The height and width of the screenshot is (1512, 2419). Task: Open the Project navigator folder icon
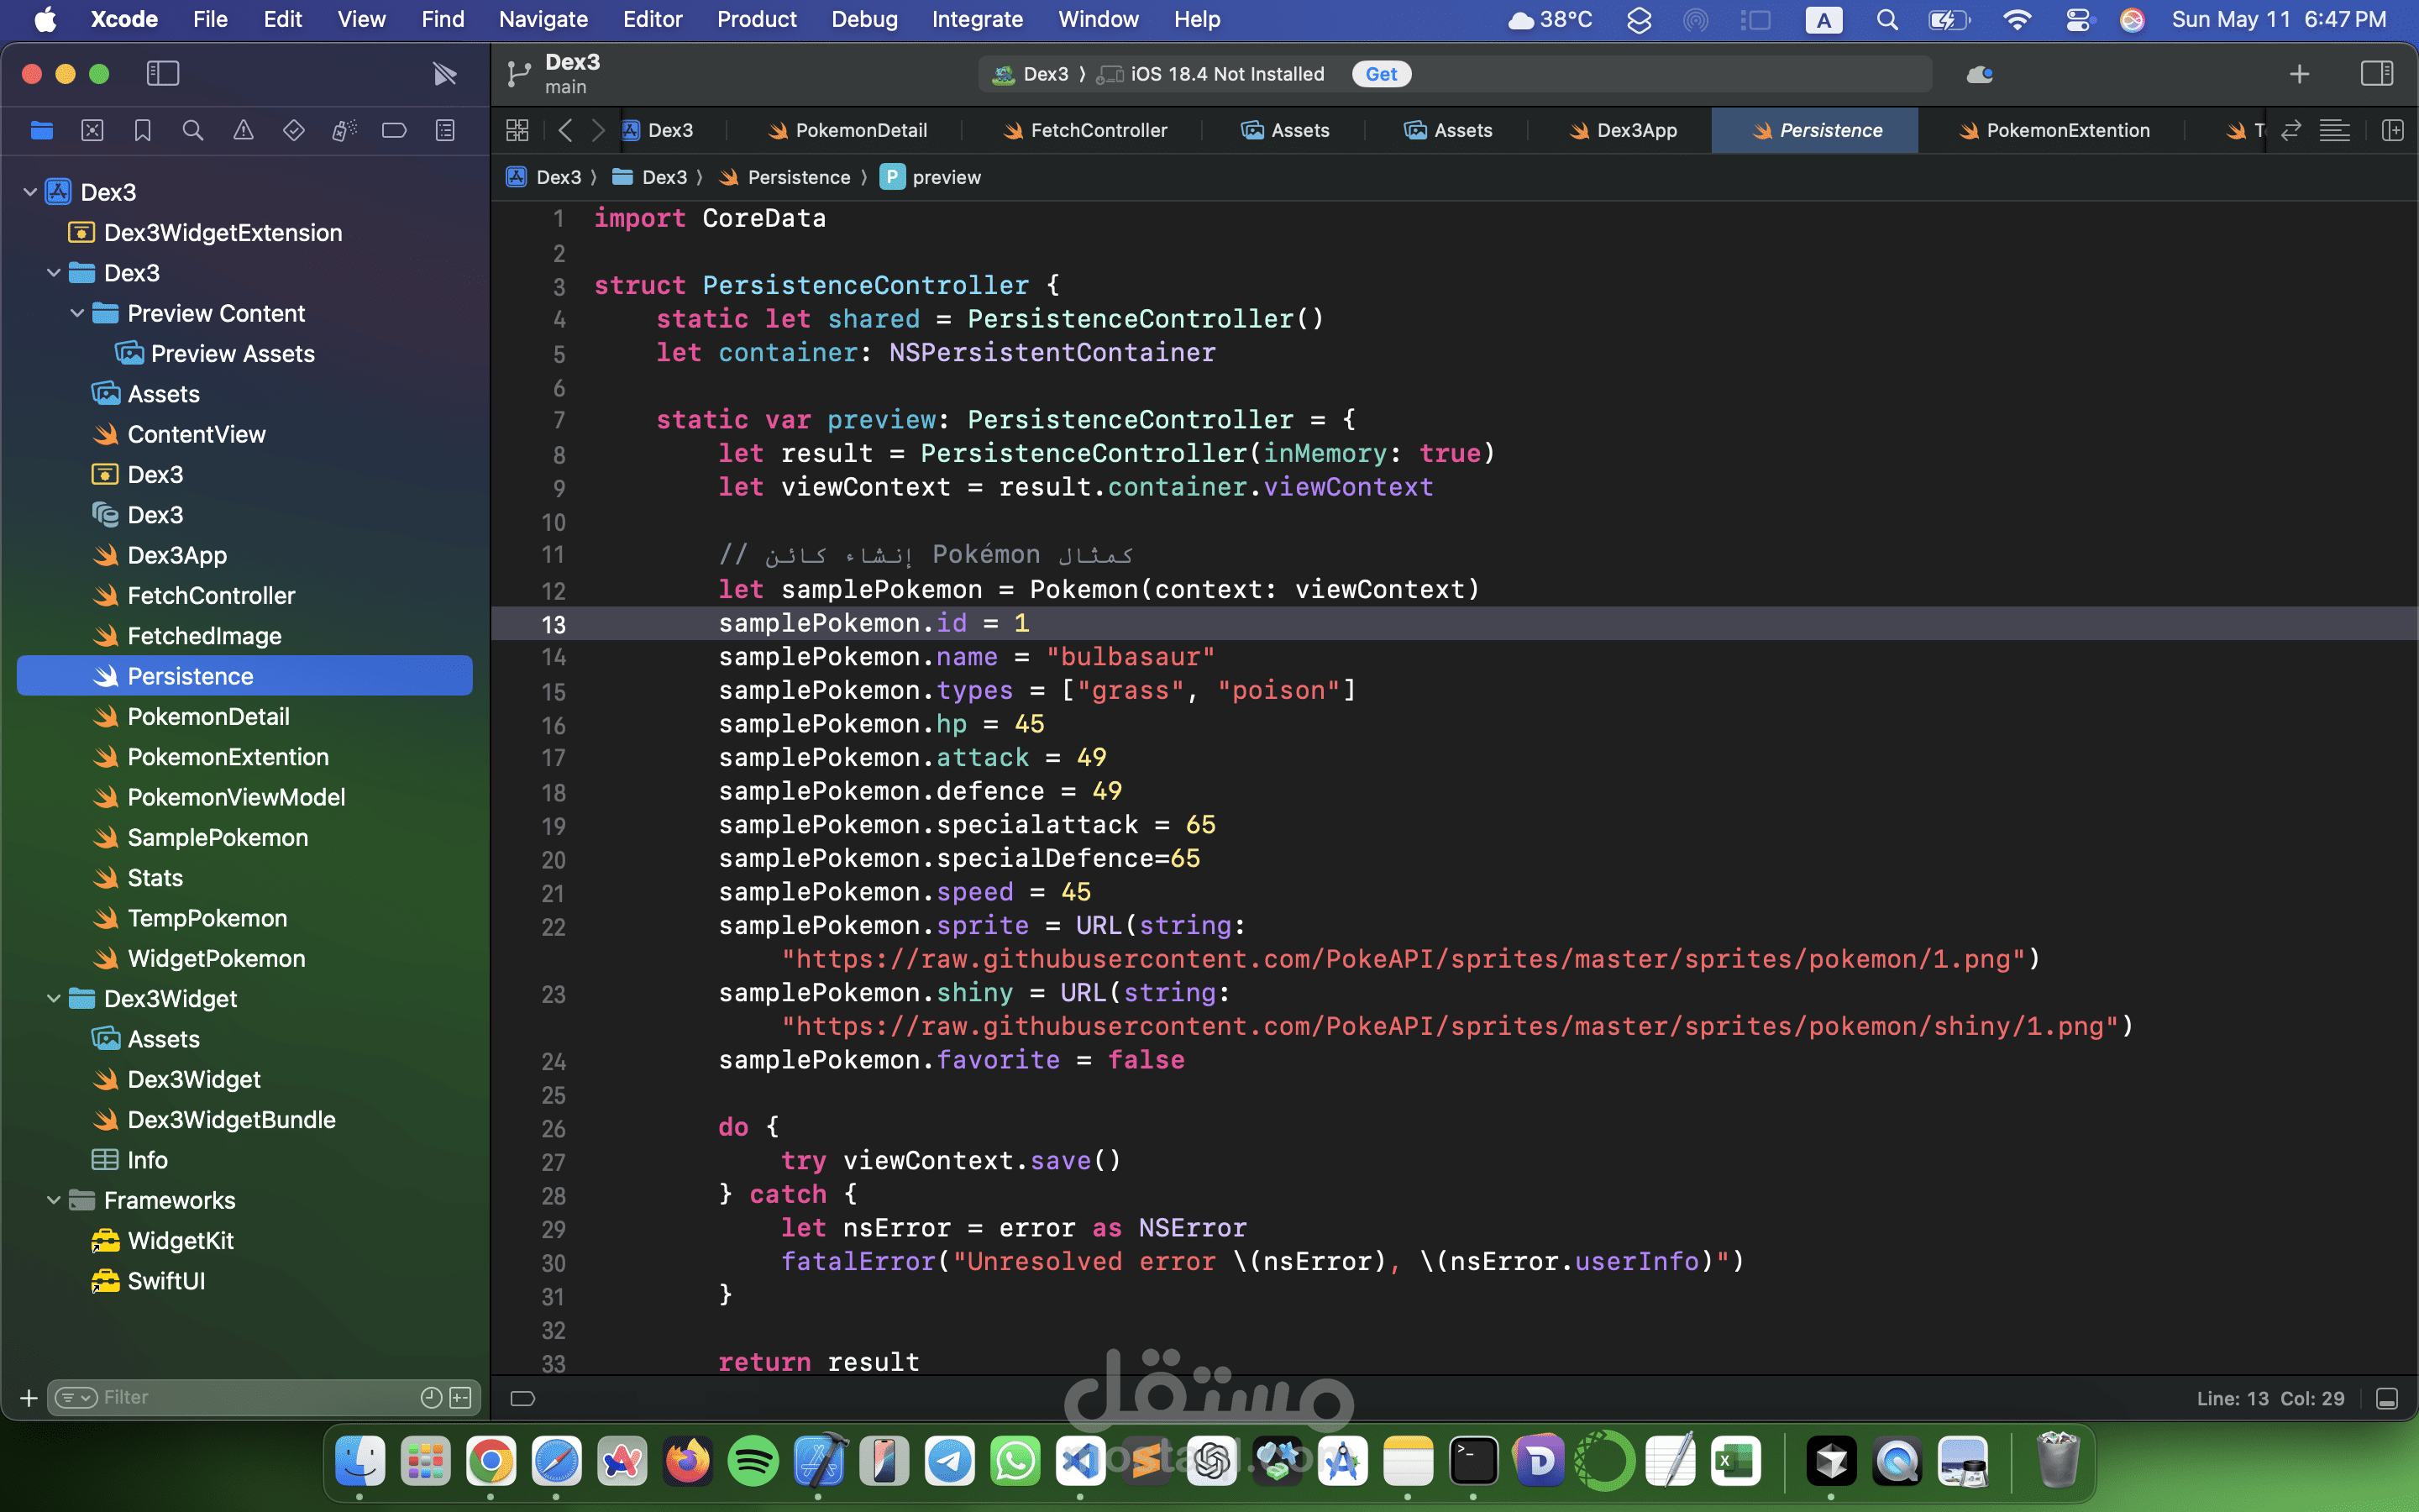[x=42, y=130]
